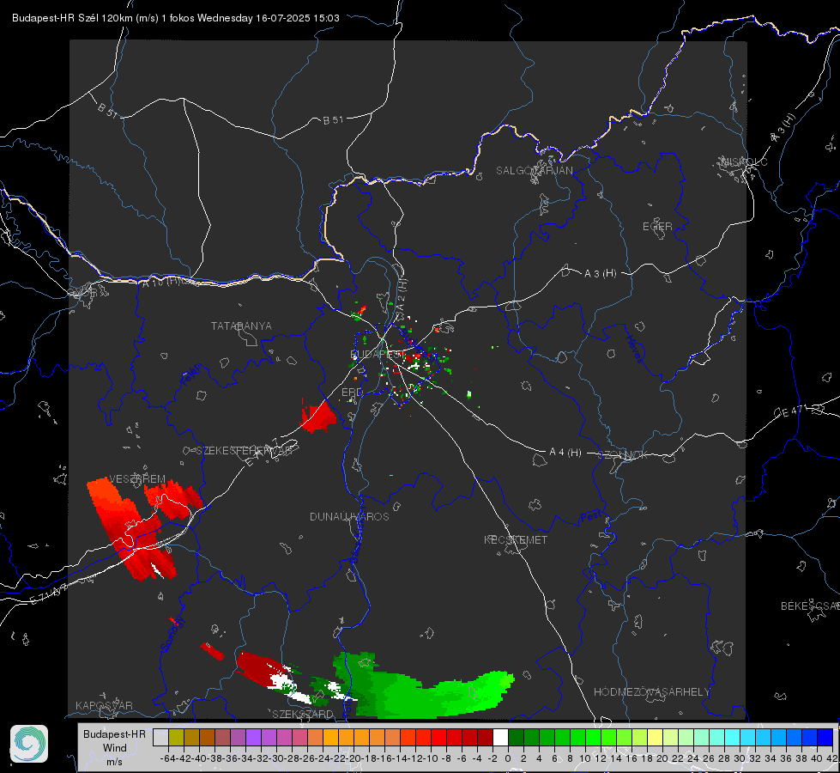840x773 pixels.
Task: Click the swirl logo icon beside legend
Action: click(x=29, y=744)
